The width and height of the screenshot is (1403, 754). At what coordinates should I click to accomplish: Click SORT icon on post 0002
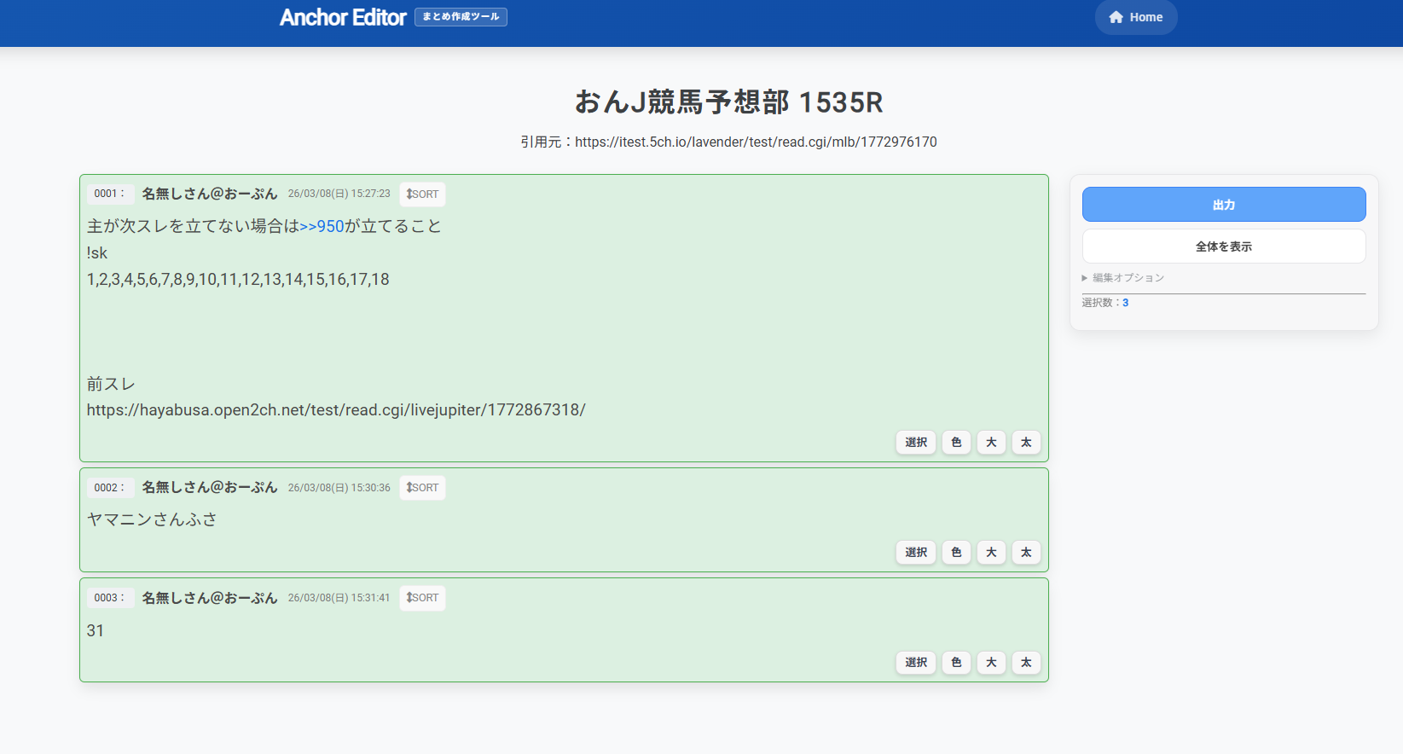click(422, 488)
